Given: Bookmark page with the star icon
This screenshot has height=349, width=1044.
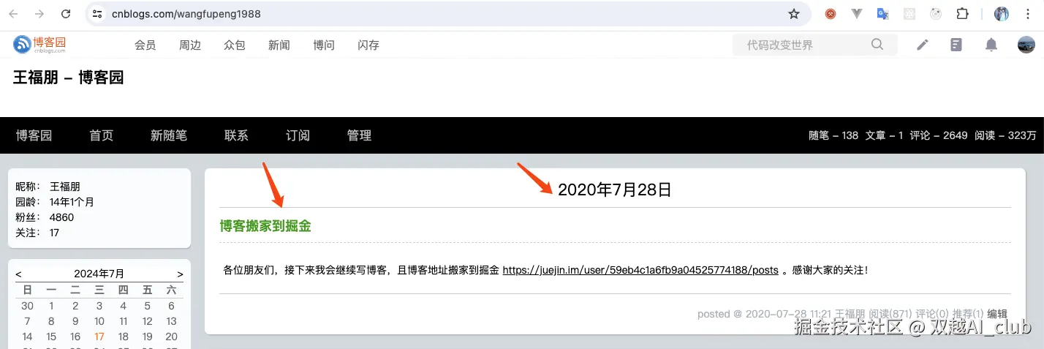Looking at the screenshot, I should coord(794,14).
